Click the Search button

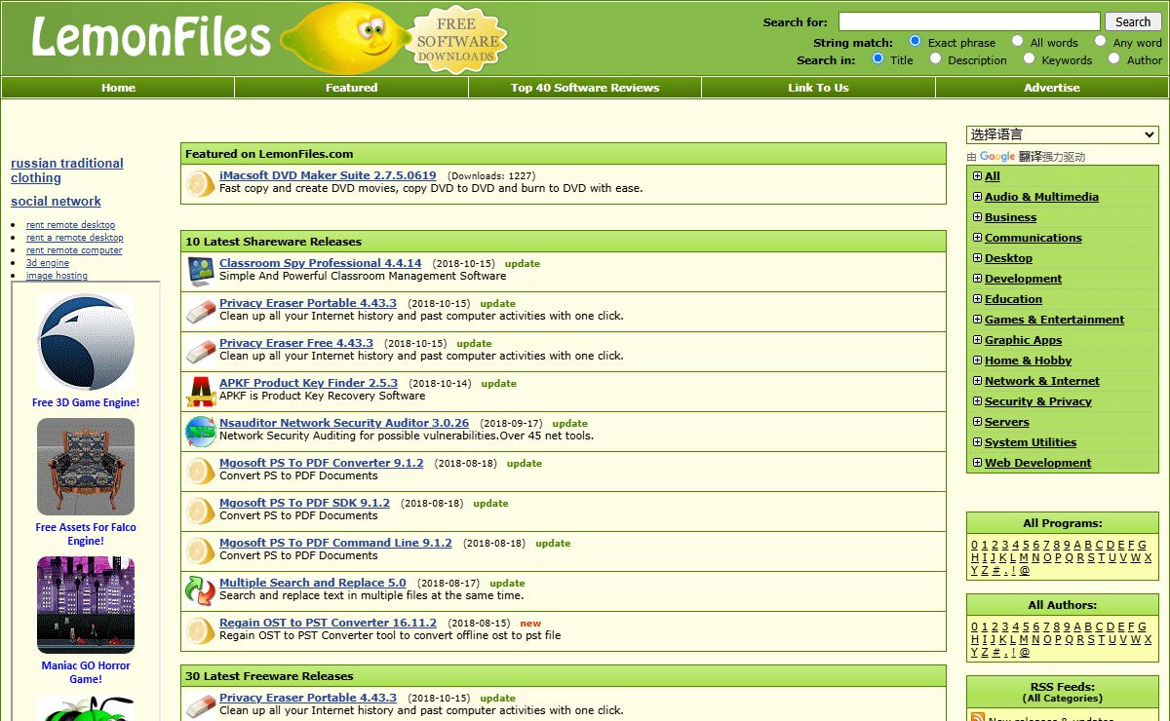click(x=1133, y=21)
